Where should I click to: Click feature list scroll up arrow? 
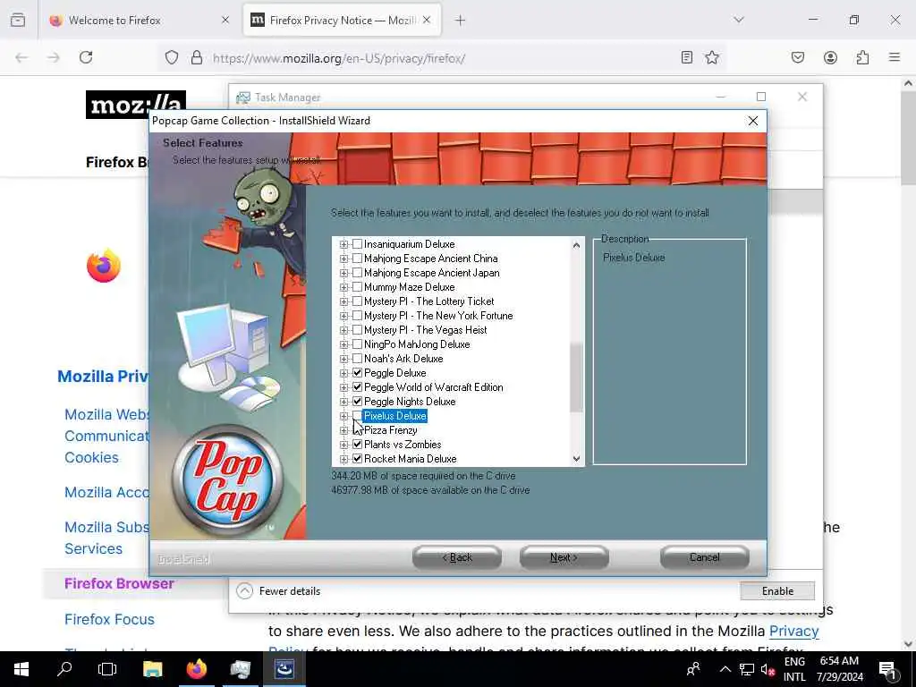[x=576, y=245]
